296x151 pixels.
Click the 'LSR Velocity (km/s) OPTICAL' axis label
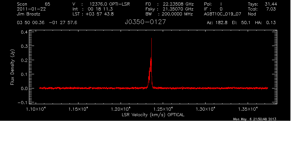153,115
